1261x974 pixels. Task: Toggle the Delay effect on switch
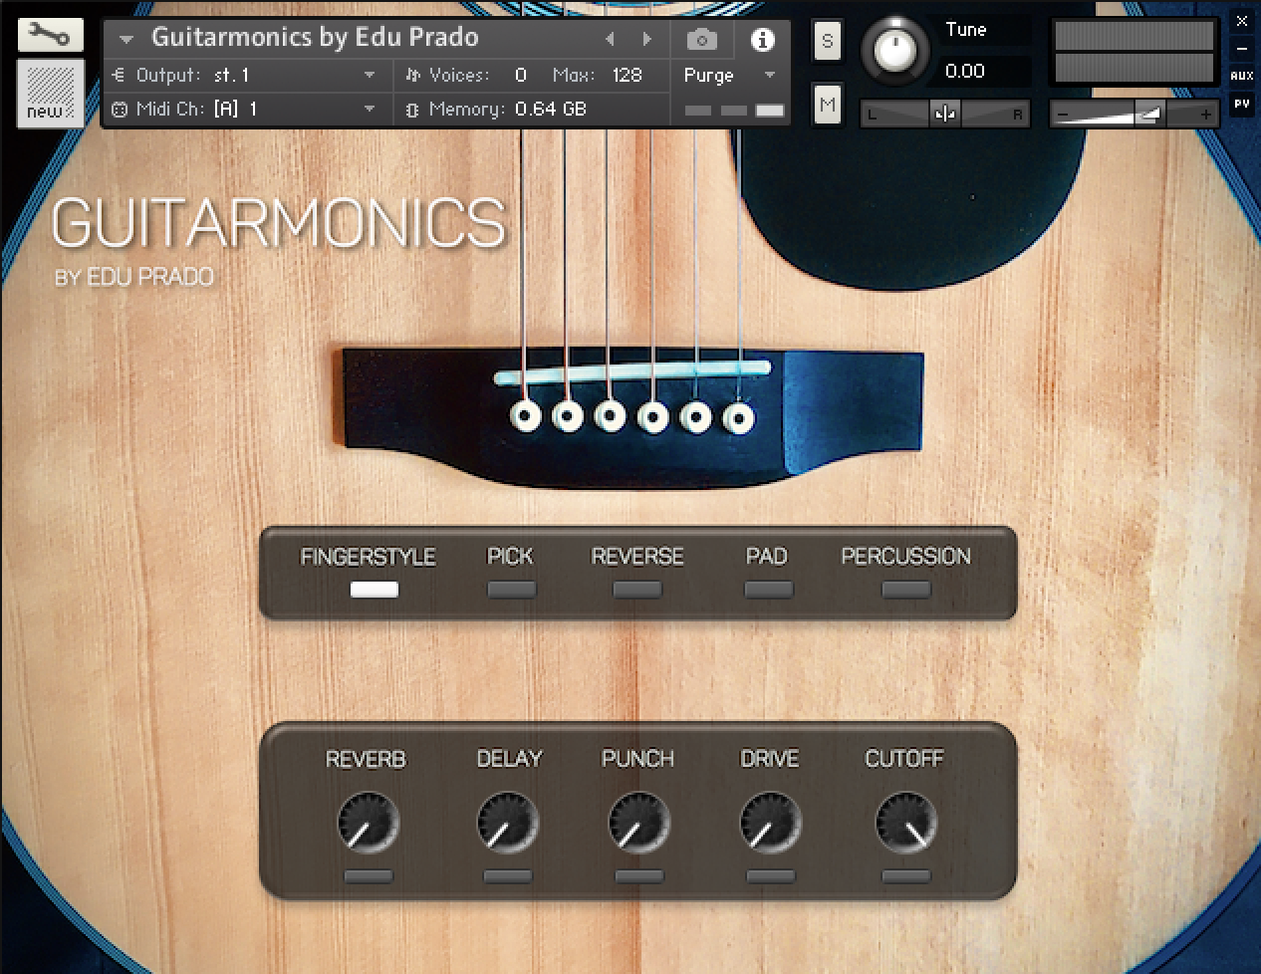click(x=508, y=876)
